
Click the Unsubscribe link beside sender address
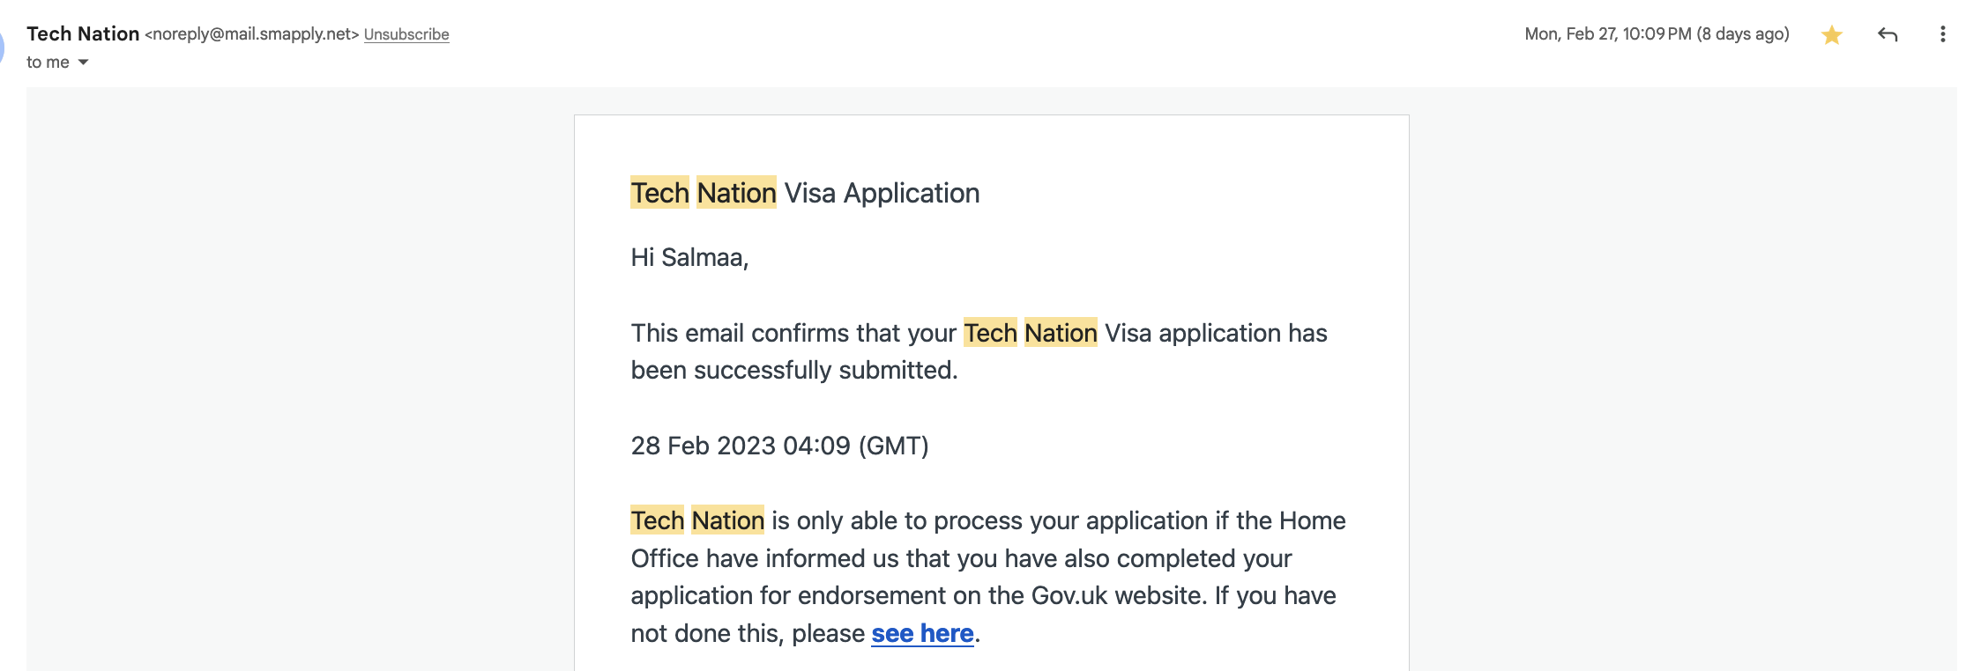coord(406,35)
